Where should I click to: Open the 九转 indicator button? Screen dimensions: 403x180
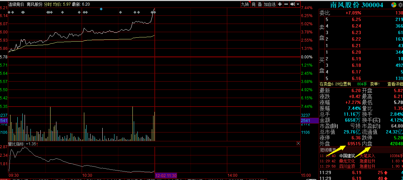(x=245, y=4)
